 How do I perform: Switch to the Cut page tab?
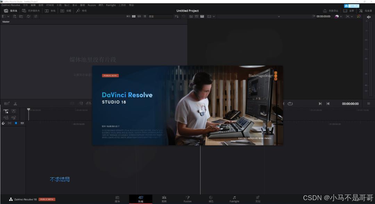[141, 199]
